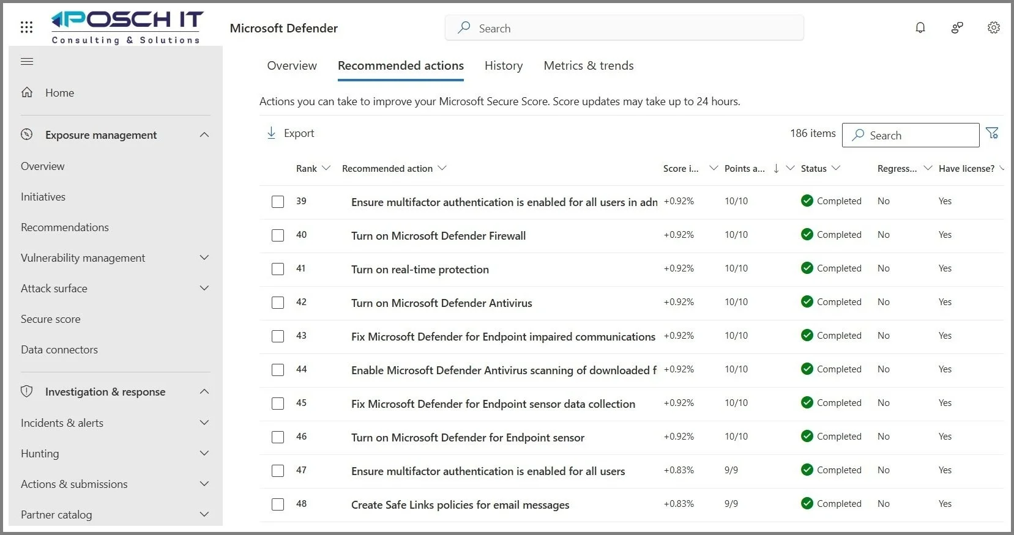Select the Recommended actions tab
1014x535 pixels.
(401, 65)
